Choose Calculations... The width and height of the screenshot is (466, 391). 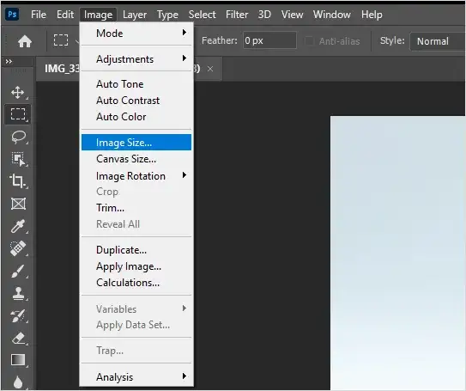tap(136, 283)
